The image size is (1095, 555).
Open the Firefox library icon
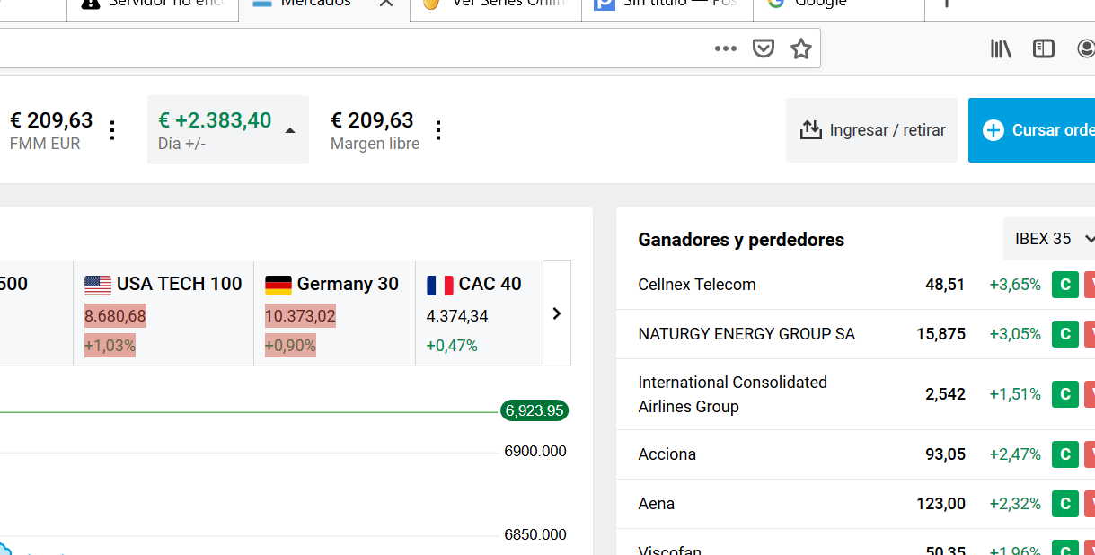[x=1001, y=48]
